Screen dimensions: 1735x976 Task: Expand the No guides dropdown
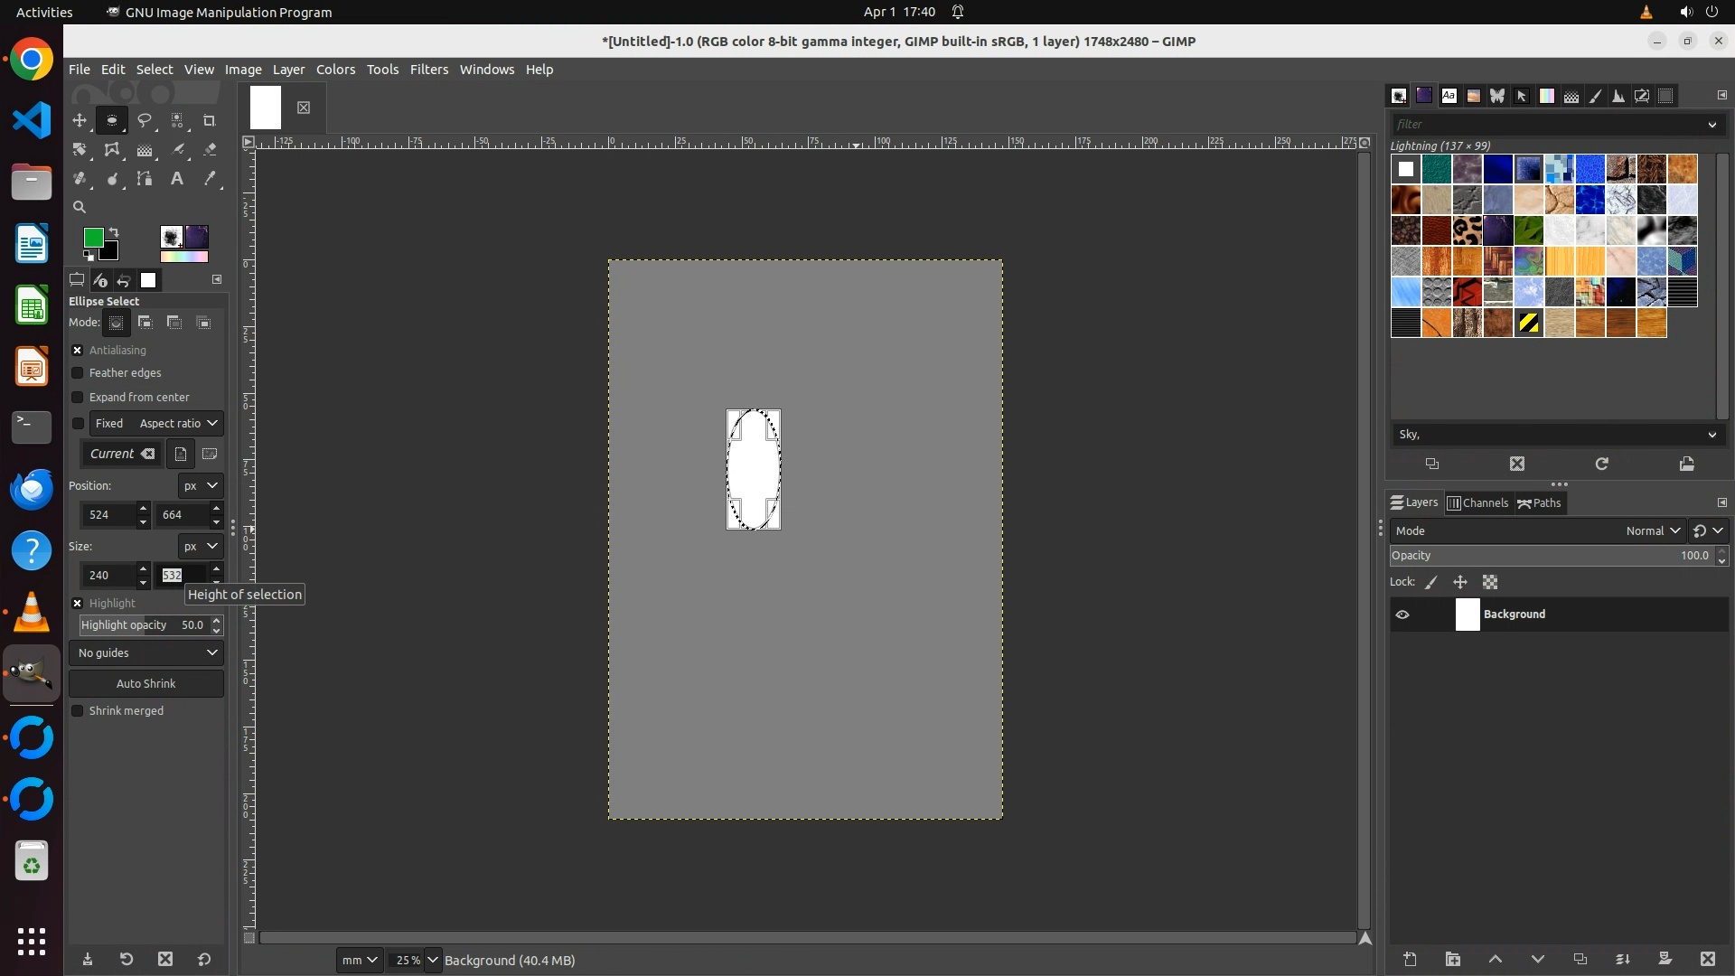tap(146, 652)
